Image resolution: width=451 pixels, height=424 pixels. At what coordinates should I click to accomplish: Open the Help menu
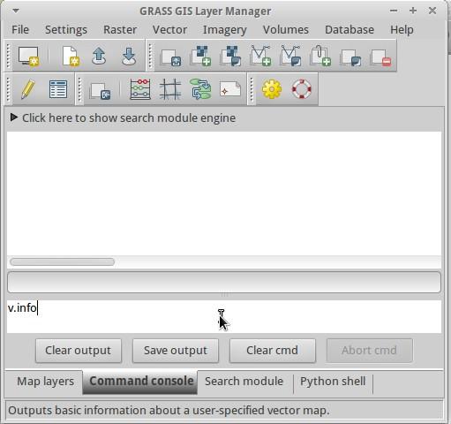click(x=402, y=30)
